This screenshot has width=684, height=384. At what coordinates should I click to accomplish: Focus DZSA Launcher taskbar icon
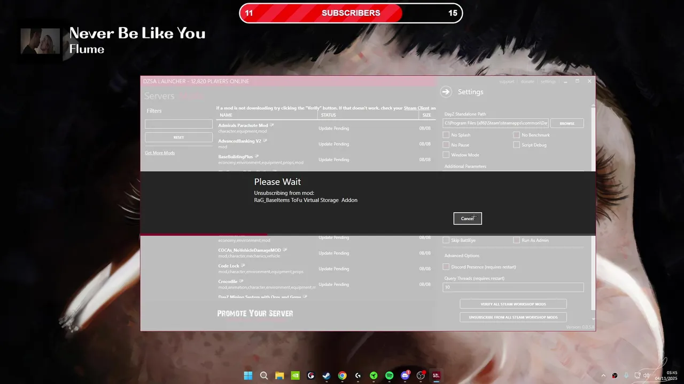click(436, 375)
